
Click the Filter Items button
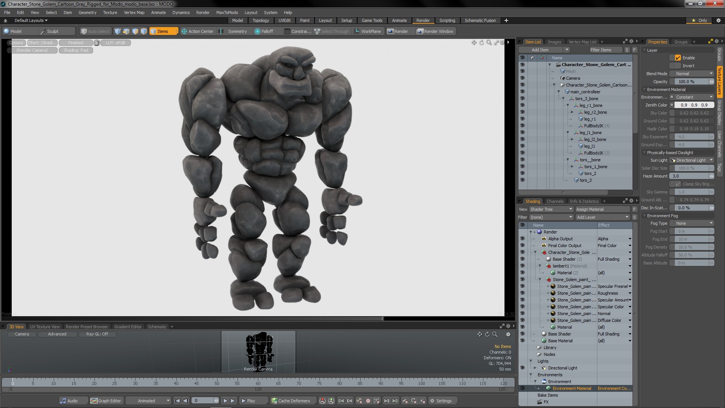click(x=606, y=50)
